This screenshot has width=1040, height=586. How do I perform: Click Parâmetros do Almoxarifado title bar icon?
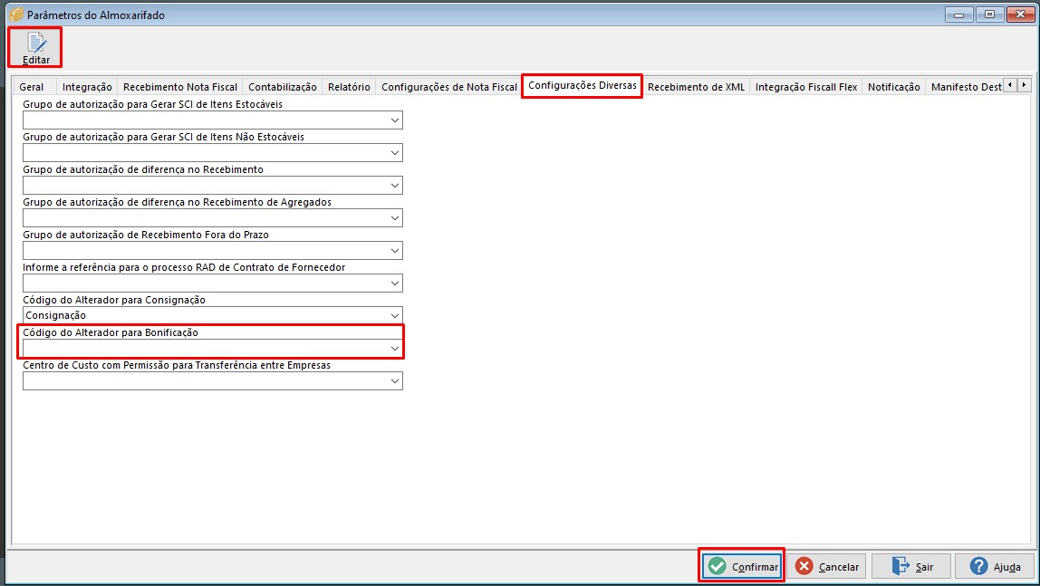(16, 14)
